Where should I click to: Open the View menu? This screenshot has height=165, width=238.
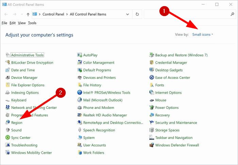pyautogui.click(x=22, y=23)
